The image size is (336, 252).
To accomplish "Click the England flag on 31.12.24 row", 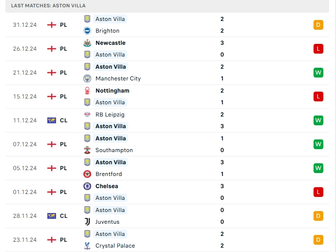I will click(x=52, y=25).
